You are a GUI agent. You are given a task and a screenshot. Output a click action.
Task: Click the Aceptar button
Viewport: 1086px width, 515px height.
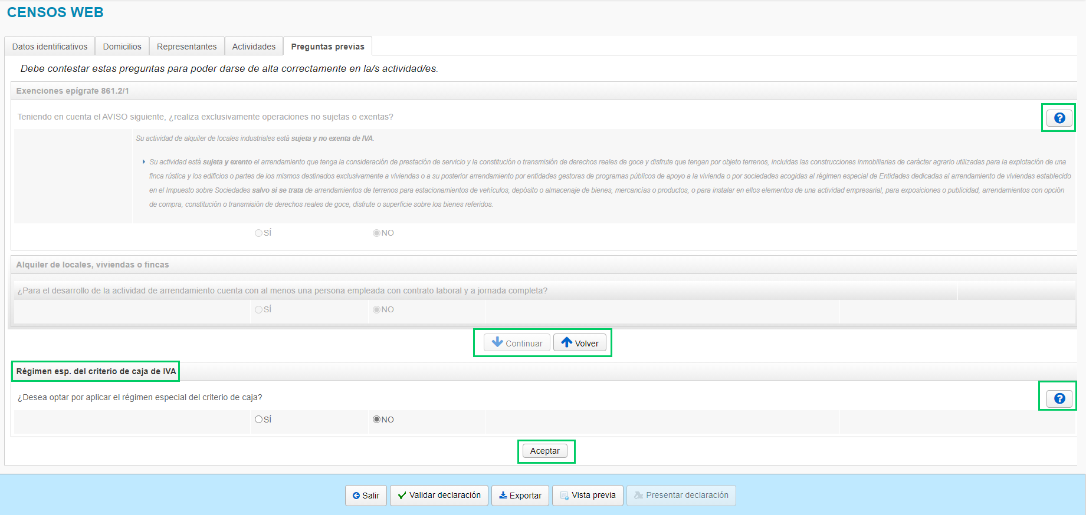point(544,451)
